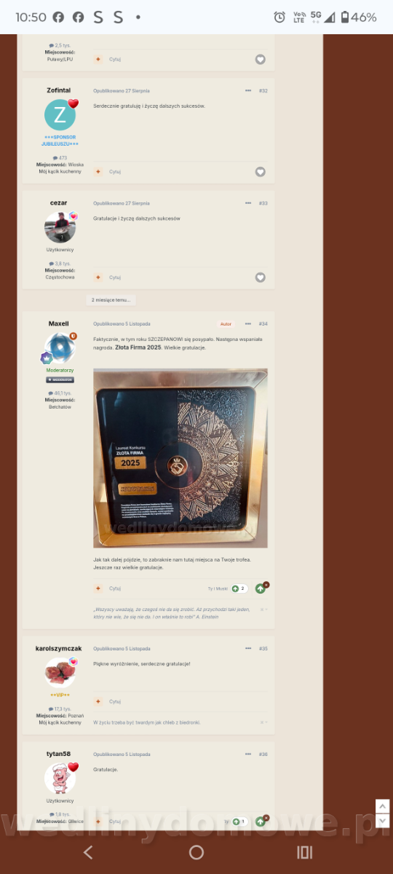Hide karolszymczak's signature with the x toggle
This screenshot has width=393, height=874.
(x=263, y=722)
